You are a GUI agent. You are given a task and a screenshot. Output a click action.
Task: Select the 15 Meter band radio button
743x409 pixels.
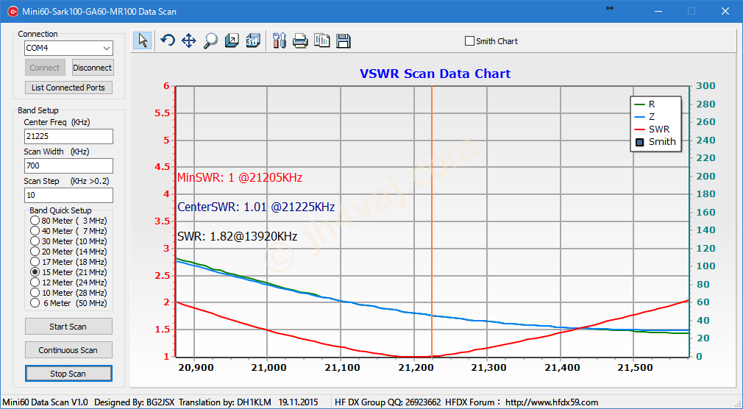35,272
